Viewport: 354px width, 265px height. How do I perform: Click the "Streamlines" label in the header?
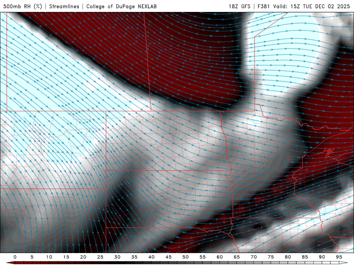coord(64,6)
